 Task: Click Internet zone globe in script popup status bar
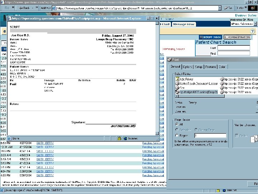(125, 138)
